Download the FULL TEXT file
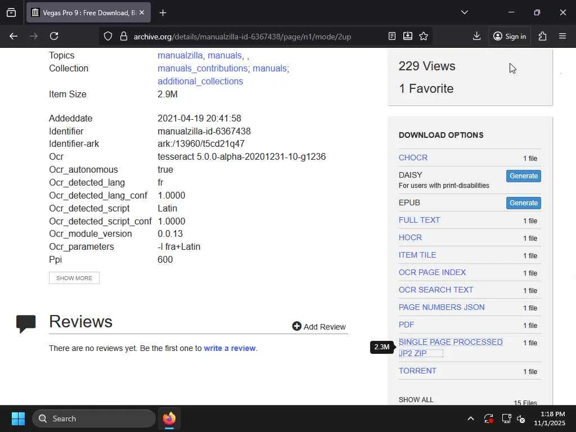 click(x=419, y=220)
